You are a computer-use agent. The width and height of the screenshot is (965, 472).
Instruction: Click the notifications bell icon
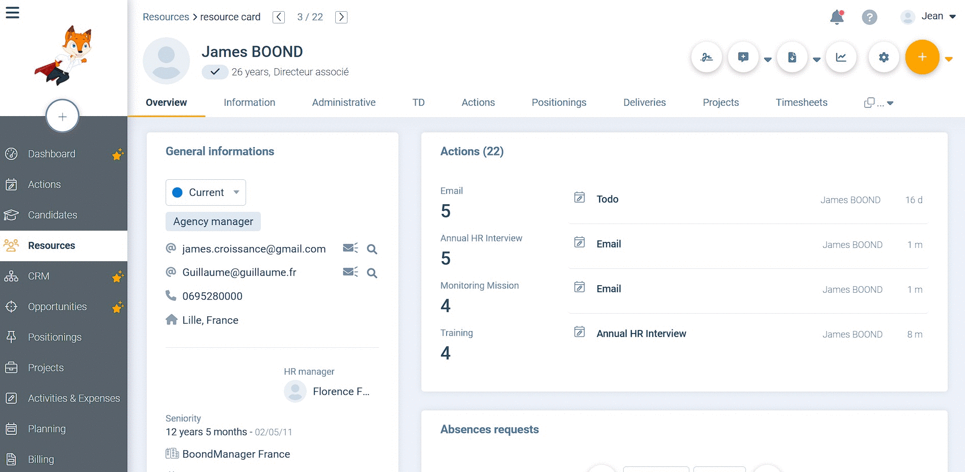[x=837, y=17]
